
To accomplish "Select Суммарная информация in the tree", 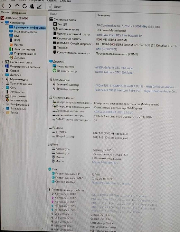I will pos(30,27).
